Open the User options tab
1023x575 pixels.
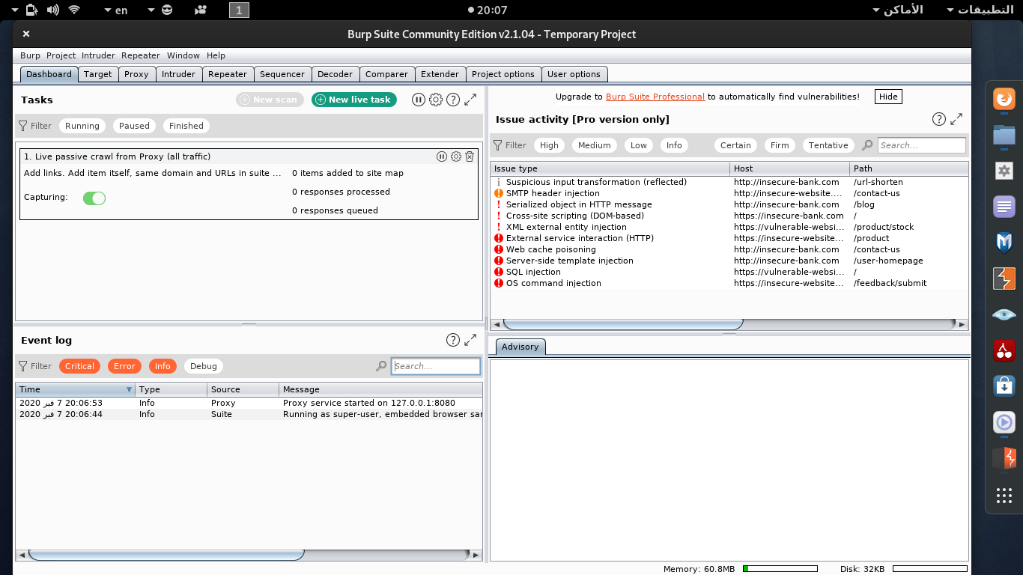point(574,74)
